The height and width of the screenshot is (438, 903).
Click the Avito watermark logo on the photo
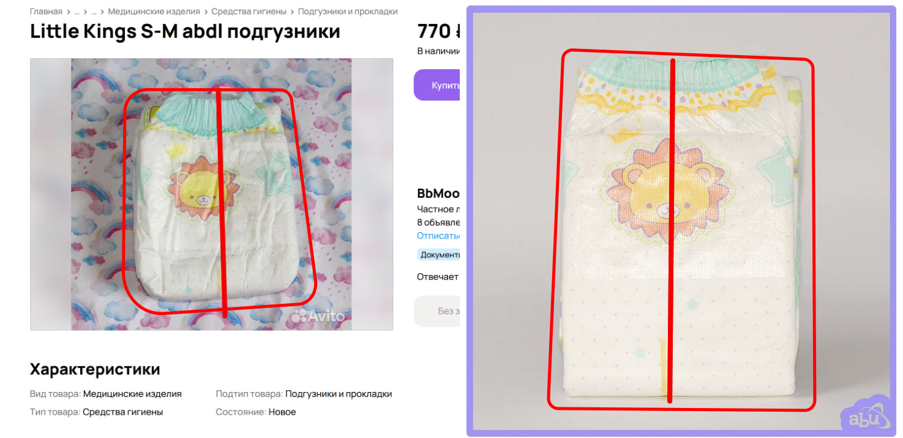(x=318, y=316)
